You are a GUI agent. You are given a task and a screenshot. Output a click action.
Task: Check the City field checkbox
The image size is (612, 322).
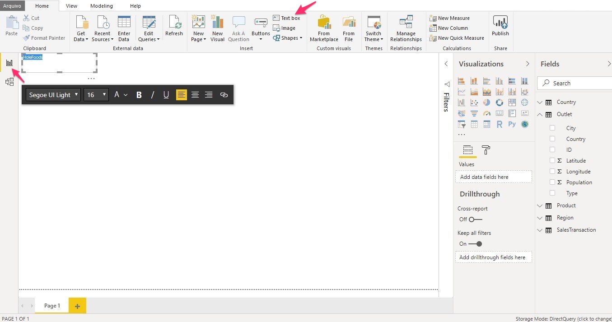(x=552, y=128)
